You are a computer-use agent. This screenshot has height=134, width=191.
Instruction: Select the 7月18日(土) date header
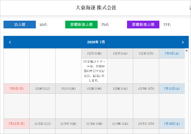click(x=172, y=124)
